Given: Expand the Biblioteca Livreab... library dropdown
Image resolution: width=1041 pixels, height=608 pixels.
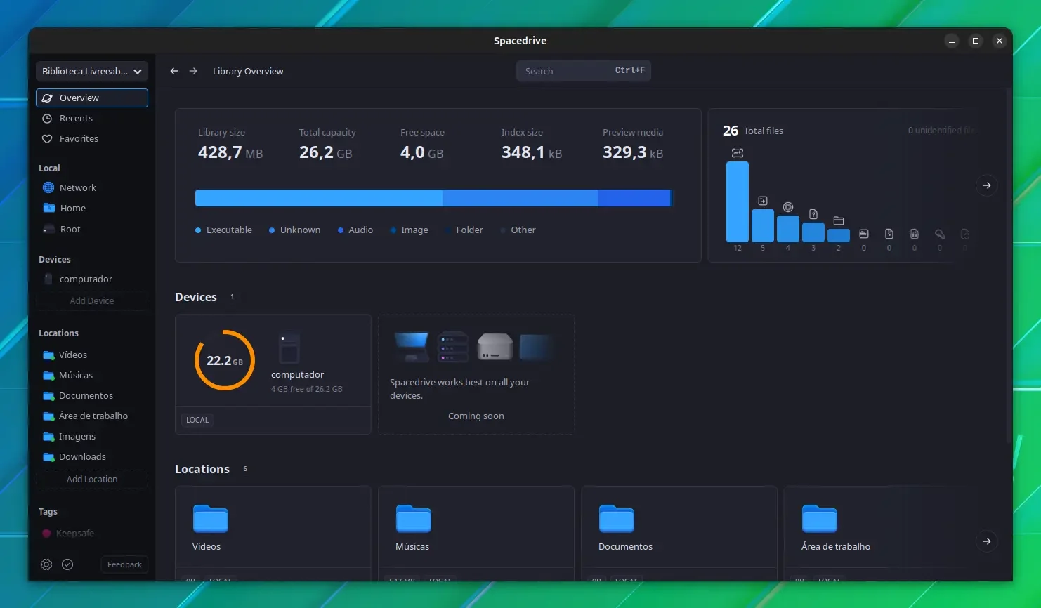Looking at the screenshot, I should coord(92,71).
